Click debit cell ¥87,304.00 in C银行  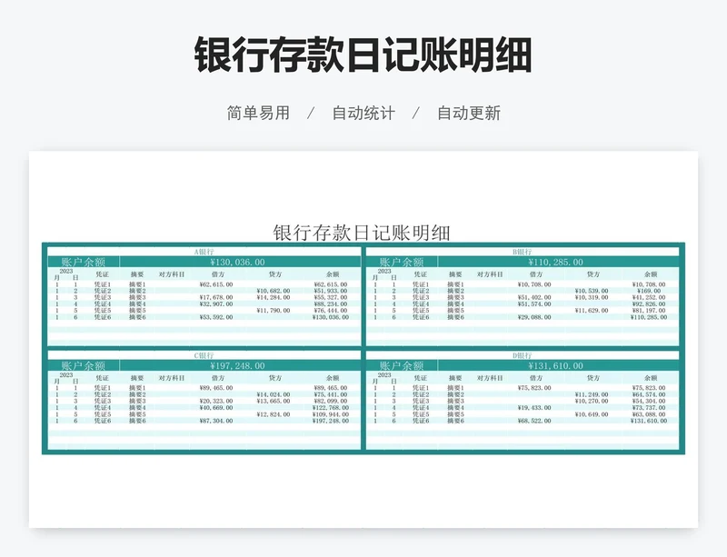[x=216, y=421]
